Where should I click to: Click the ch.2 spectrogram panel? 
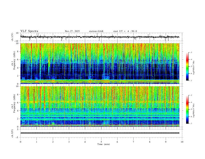(x=100, y=107)
